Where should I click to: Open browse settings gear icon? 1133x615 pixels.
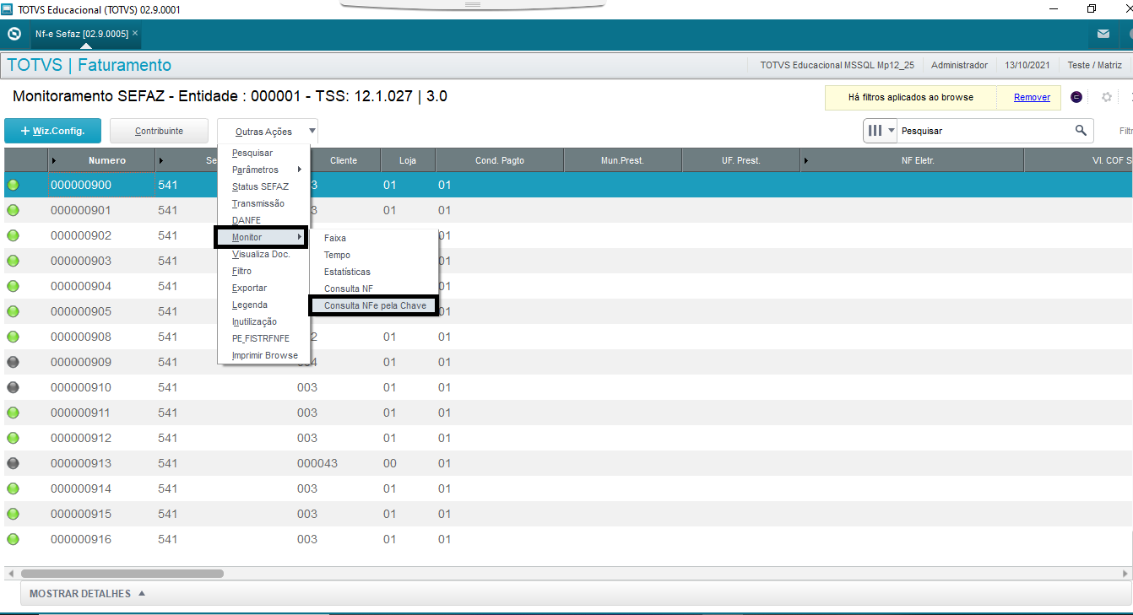pyautogui.click(x=1107, y=97)
